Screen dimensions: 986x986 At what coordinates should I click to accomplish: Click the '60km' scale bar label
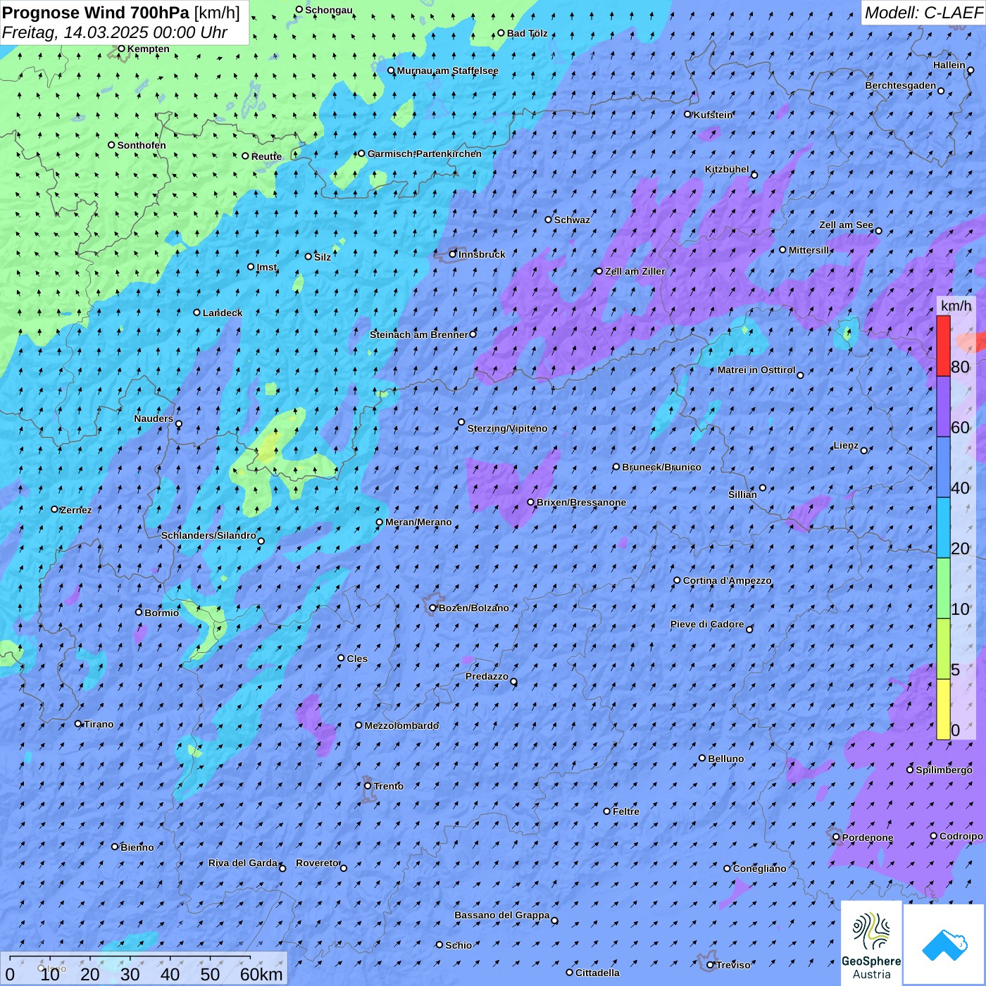261,974
